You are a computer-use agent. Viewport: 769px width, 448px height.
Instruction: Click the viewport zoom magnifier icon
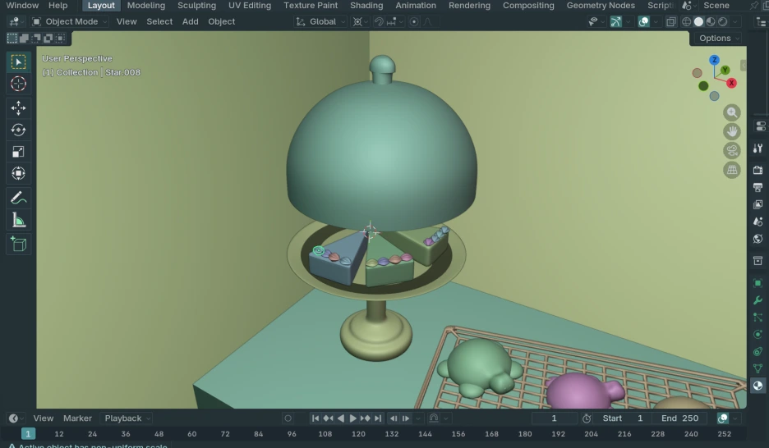coord(732,112)
